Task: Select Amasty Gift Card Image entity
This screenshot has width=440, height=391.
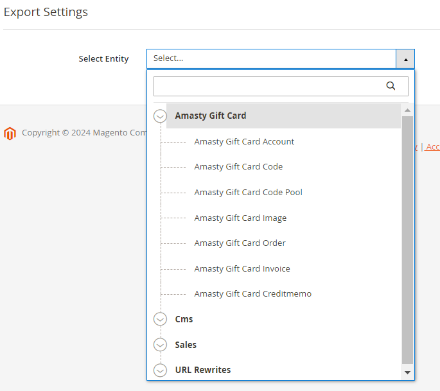Action: point(240,218)
